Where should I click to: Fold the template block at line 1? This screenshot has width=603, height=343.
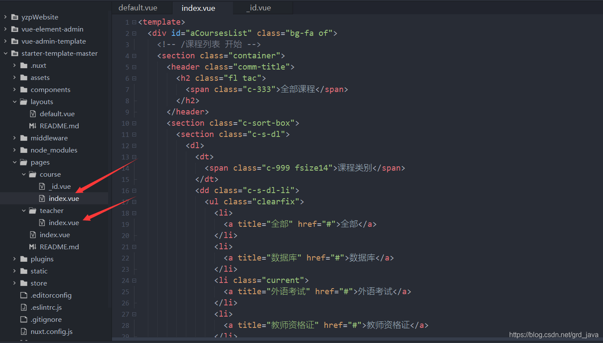point(134,22)
